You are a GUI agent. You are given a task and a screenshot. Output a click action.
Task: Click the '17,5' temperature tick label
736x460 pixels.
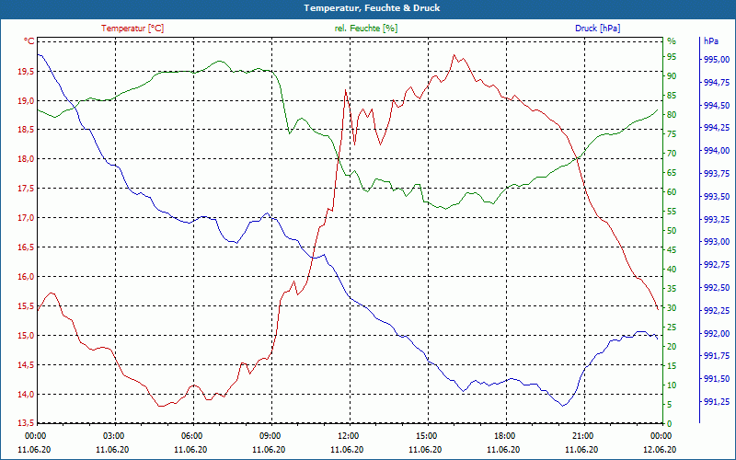tap(27, 189)
